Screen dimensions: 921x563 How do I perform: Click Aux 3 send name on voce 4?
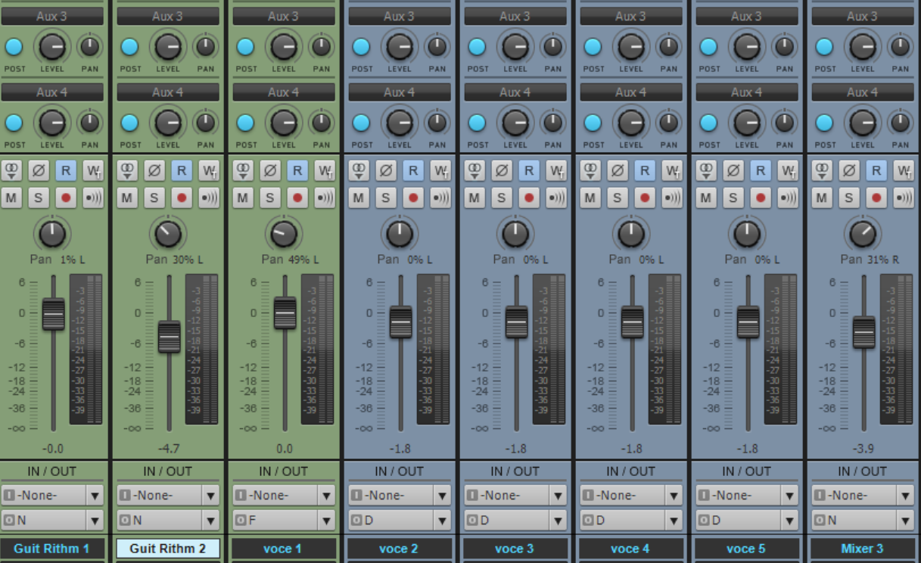tap(630, 16)
